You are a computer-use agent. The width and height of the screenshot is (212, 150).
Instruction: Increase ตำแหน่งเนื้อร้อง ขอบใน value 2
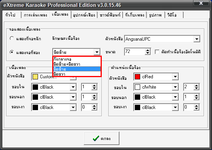point(196,86)
